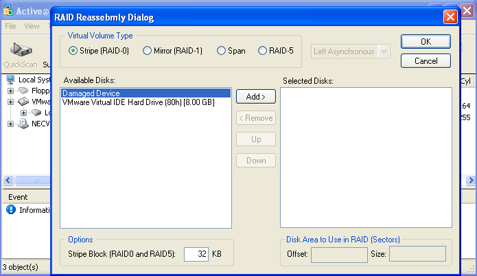The image size is (477, 276).
Task: Click the blue Information event icon
Action: click(x=11, y=209)
